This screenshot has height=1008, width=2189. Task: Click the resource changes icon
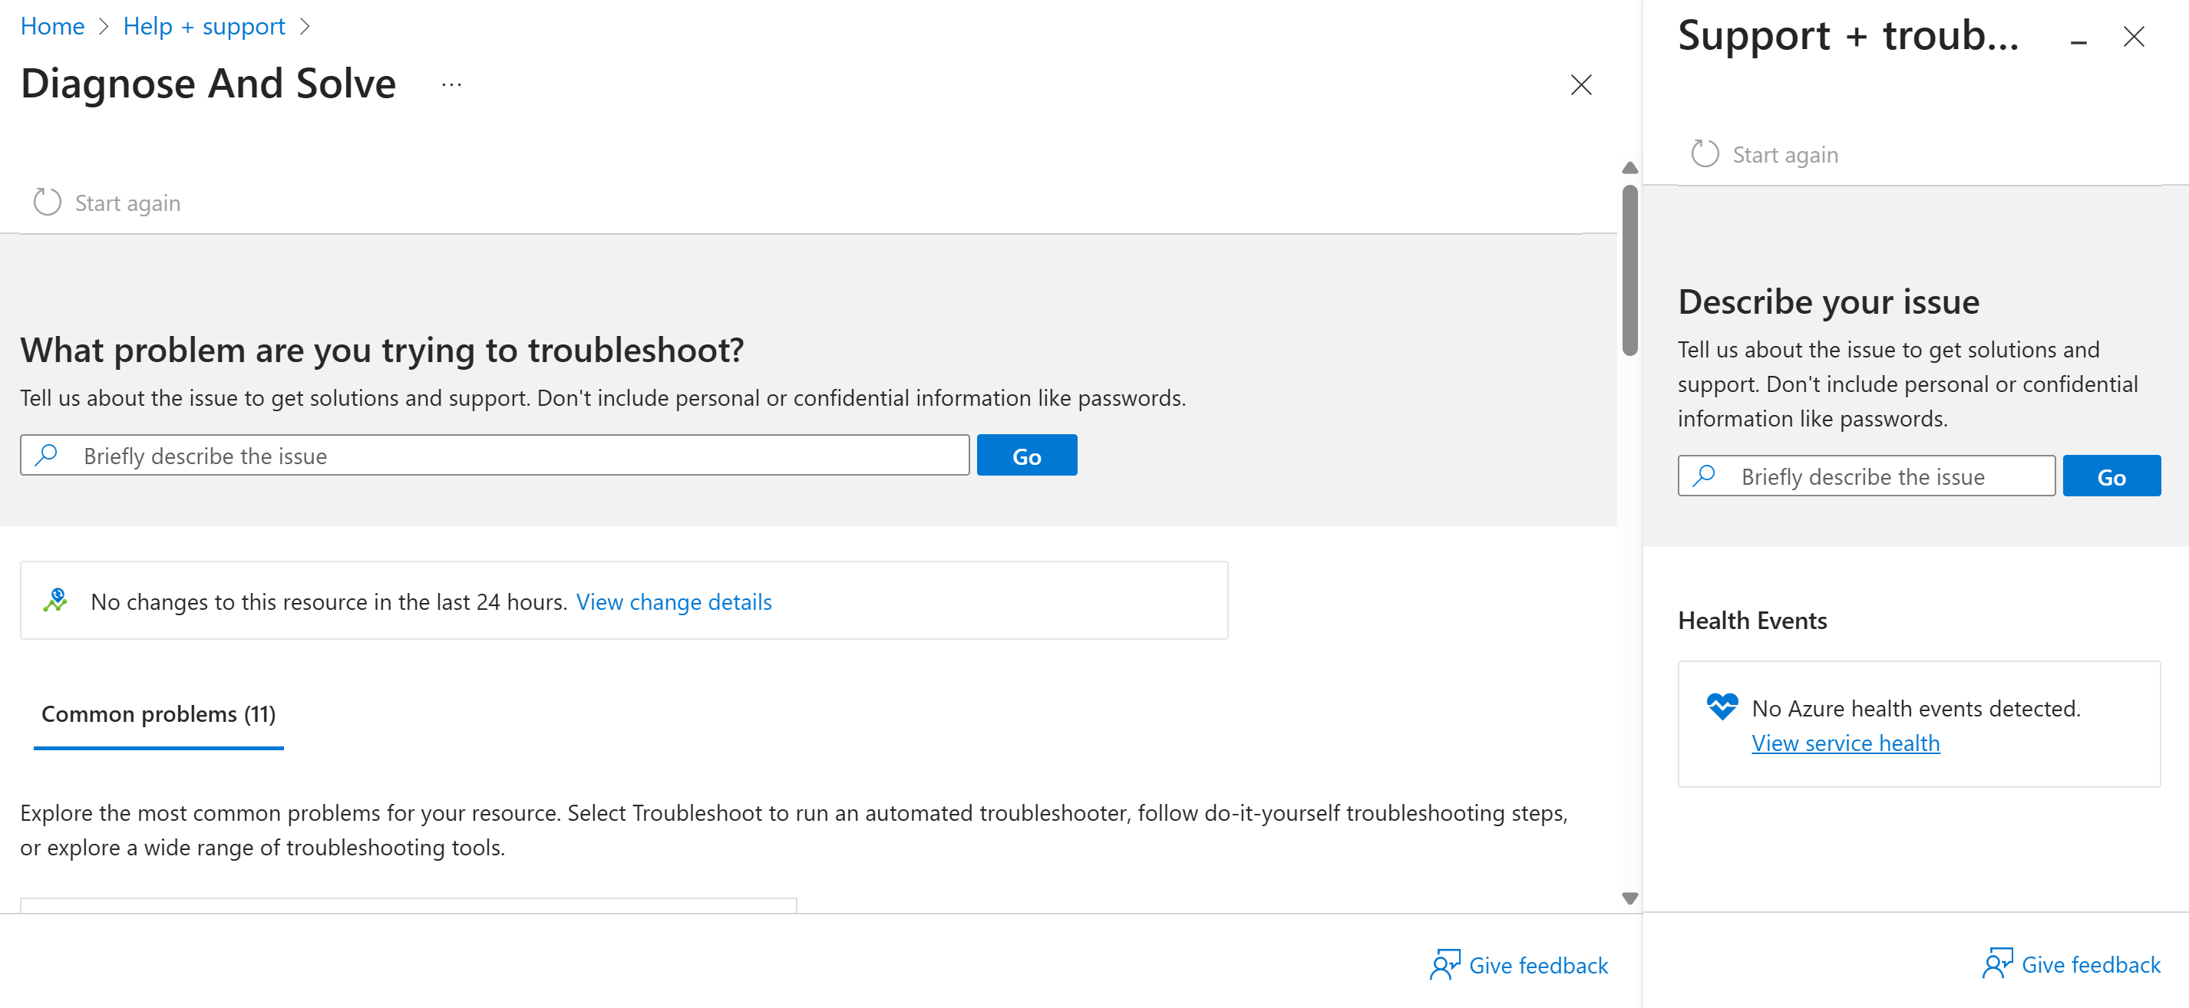(x=56, y=601)
